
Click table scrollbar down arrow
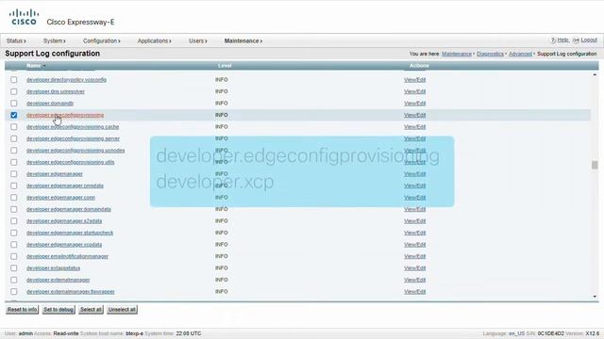click(x=595, y=297)
